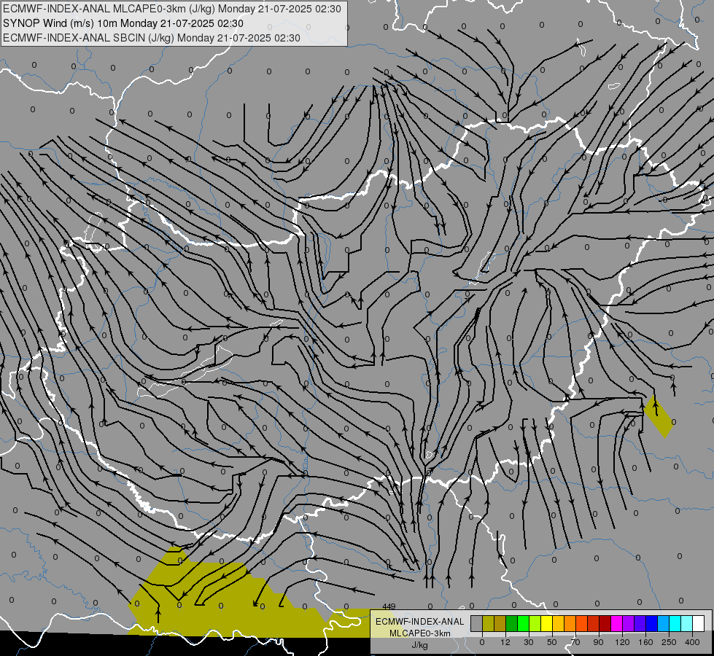Click legend tick label 160
This screenshot has width=714, height=656.
pyautogui.click(x=645, y=642)
